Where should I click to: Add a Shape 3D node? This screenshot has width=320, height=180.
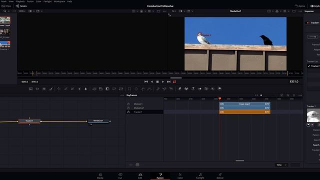186,89
